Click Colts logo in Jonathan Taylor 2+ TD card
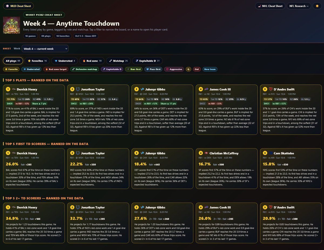Viewport: 324px width, 250px height. pos(78,207)
